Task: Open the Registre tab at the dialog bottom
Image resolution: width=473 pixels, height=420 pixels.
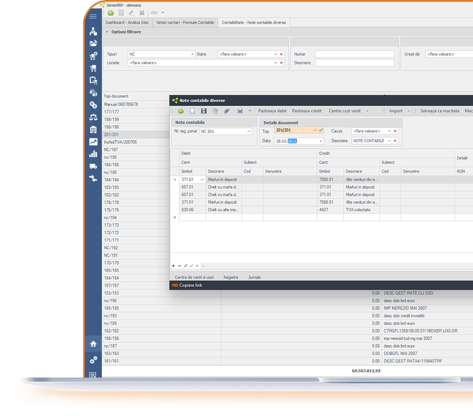Action: (231, 277)
